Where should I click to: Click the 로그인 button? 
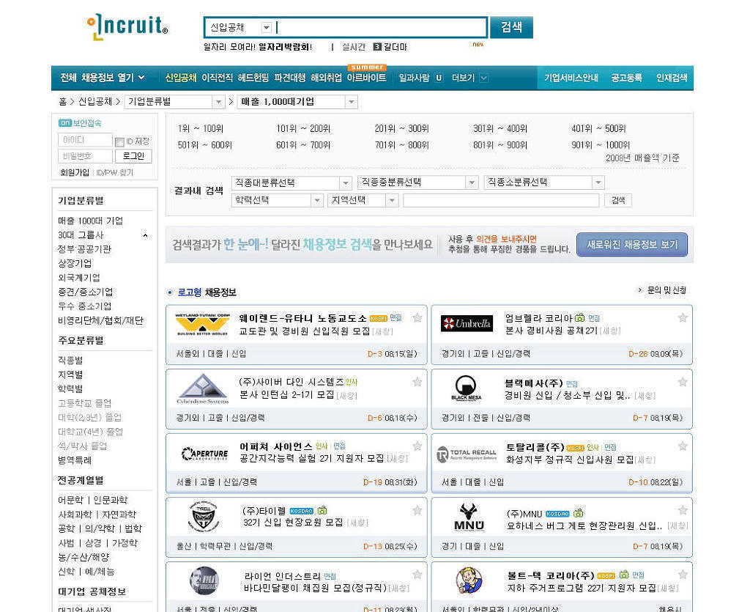click(133, 156)
